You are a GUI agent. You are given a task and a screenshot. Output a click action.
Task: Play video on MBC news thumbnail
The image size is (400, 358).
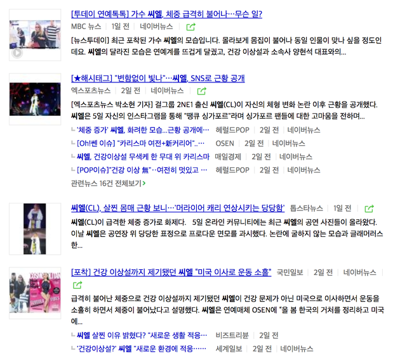(17, 53)
